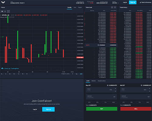This screenshot has height=121, width=152.
Task: Open the IOT-BTC market dropdown
Action: (116, 3)
